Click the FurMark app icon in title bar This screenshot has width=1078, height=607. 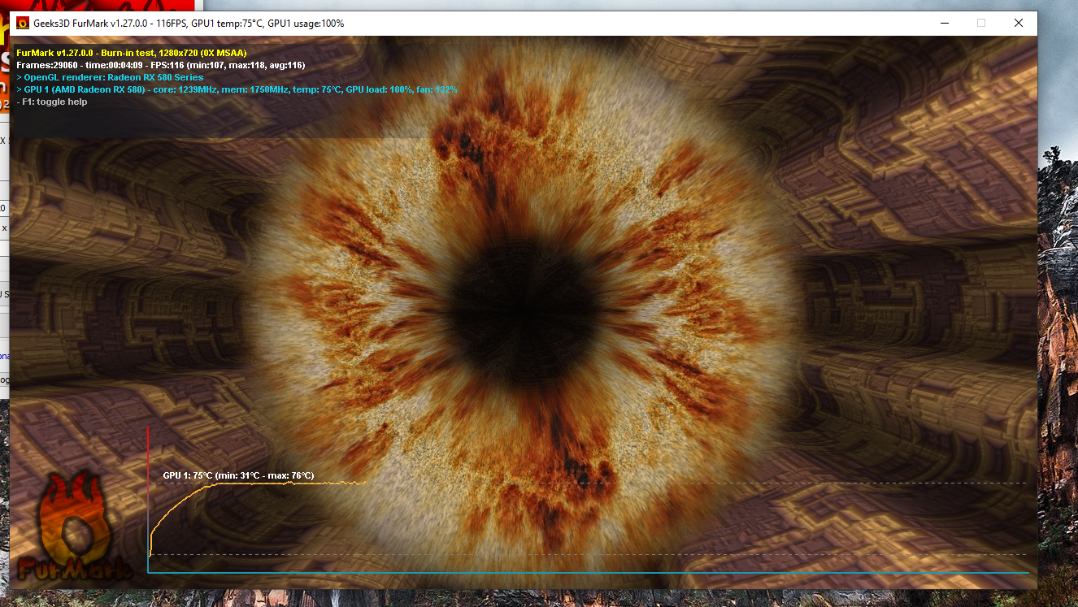tap(23, 24)
